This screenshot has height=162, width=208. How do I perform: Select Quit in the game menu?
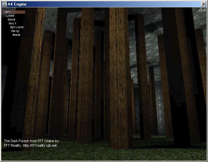(13, 23)
